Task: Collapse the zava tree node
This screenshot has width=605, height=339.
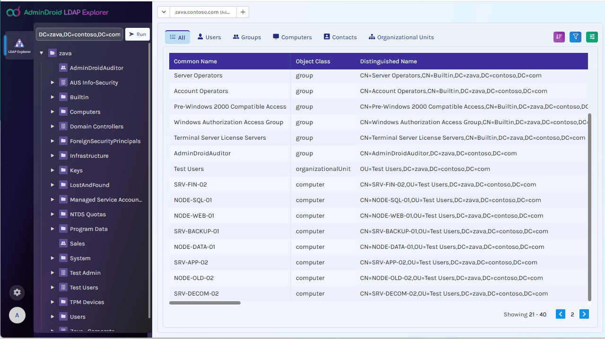Action: [x=41, y=53]
